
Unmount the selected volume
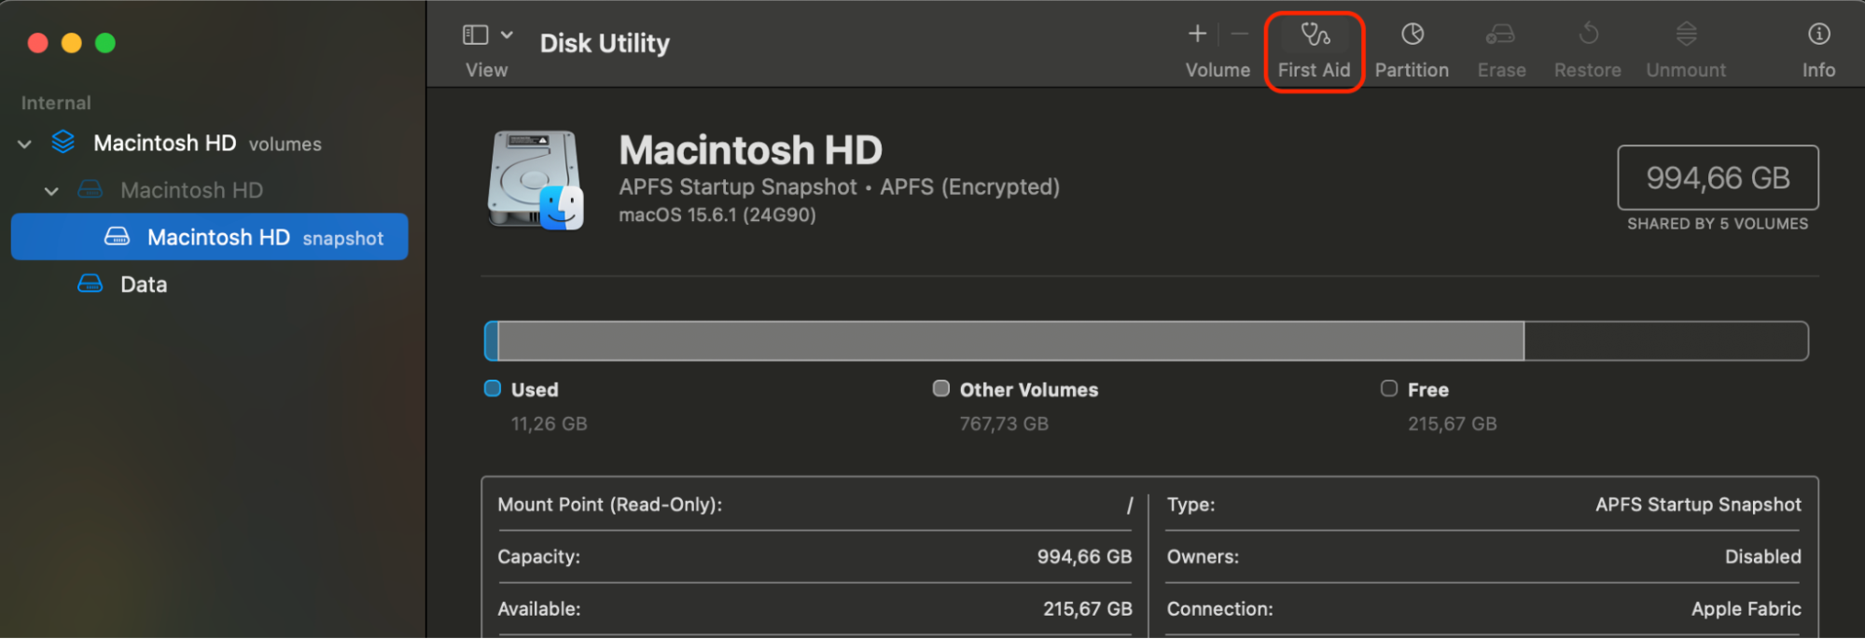tap(1686, 51)
